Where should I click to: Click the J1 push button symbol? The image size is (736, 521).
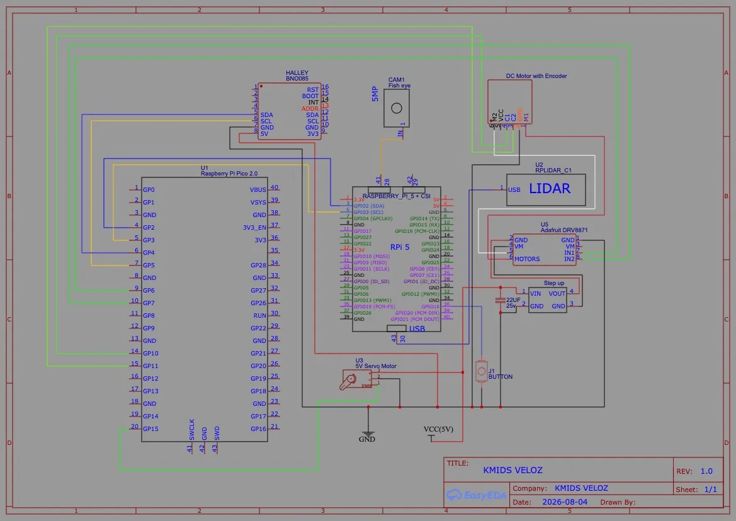481,372
